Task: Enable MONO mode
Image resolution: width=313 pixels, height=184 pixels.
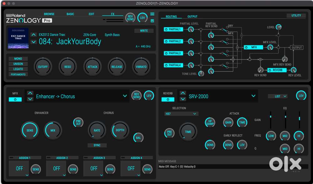Action: pos(18,59)
